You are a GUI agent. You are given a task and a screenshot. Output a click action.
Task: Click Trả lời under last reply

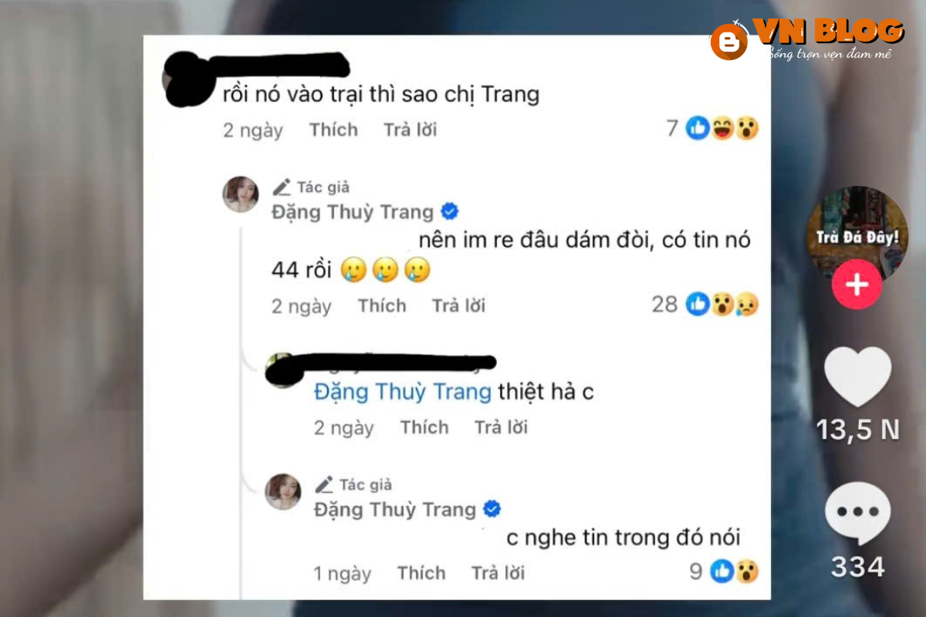coord(498,573)
